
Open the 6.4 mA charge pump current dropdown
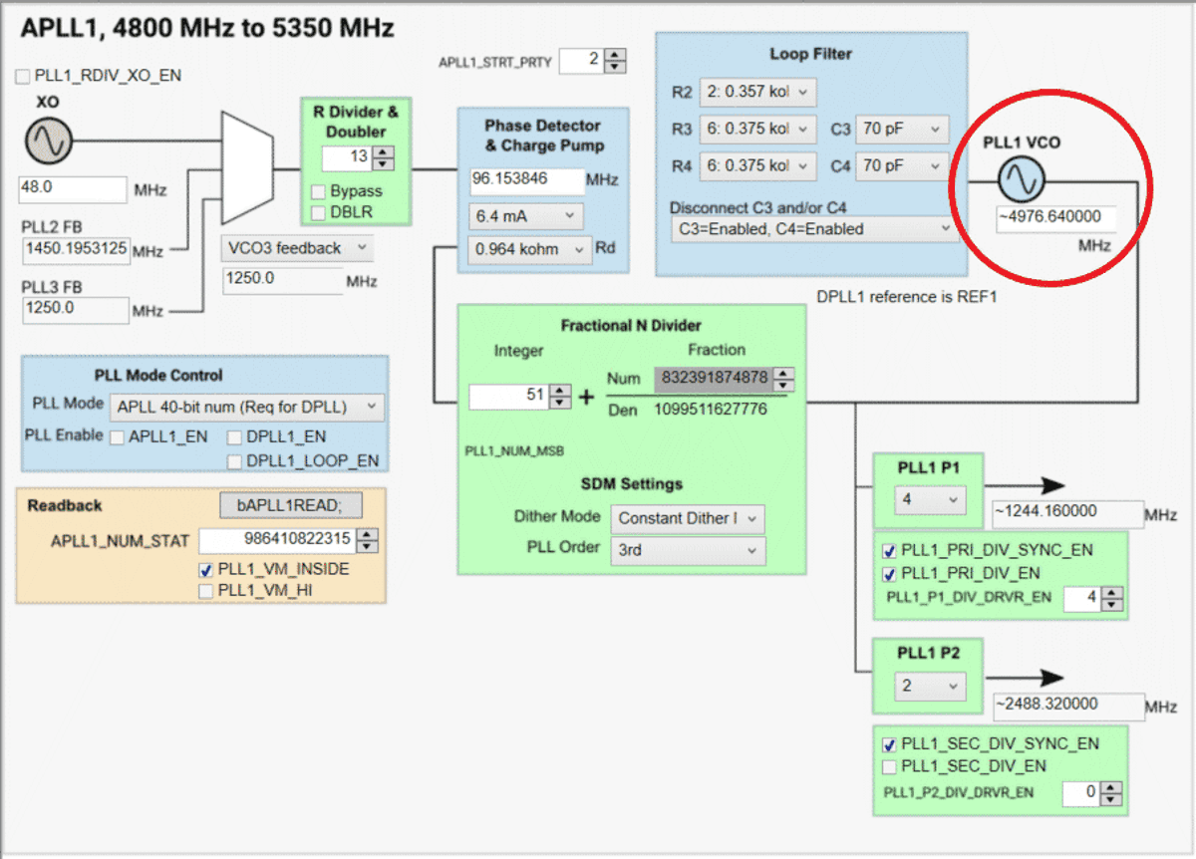pyautogui.click(x=525, y=215)
